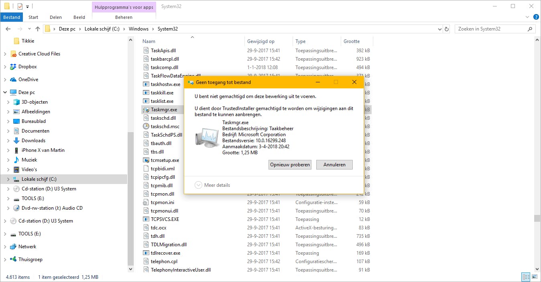Open the Bestand menu
This screenshot has height=282, width=541.
(12, 17)
